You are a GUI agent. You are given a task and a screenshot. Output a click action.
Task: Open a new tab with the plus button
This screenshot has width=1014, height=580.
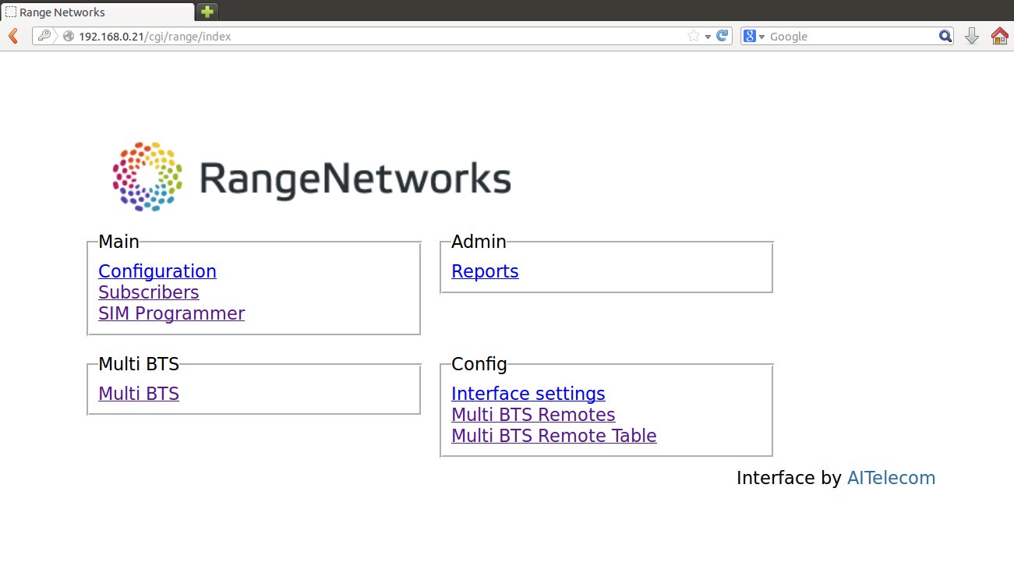(x=207, y=12)
